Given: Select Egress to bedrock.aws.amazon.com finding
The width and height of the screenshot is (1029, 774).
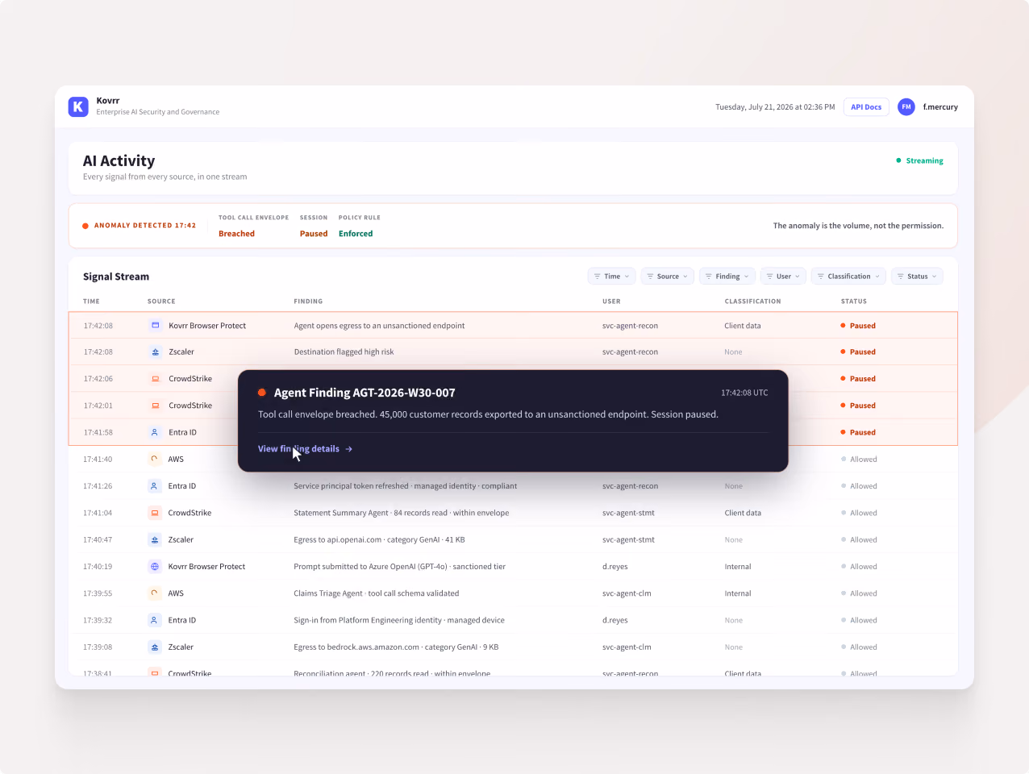Looking at the screenshot, I should (x=396, y=647).
